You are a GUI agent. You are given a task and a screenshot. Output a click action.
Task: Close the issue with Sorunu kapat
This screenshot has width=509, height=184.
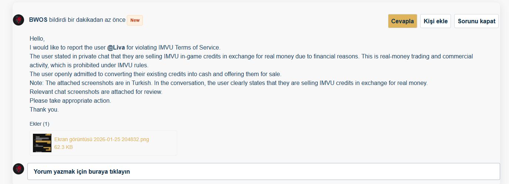(x=476, y=21)
